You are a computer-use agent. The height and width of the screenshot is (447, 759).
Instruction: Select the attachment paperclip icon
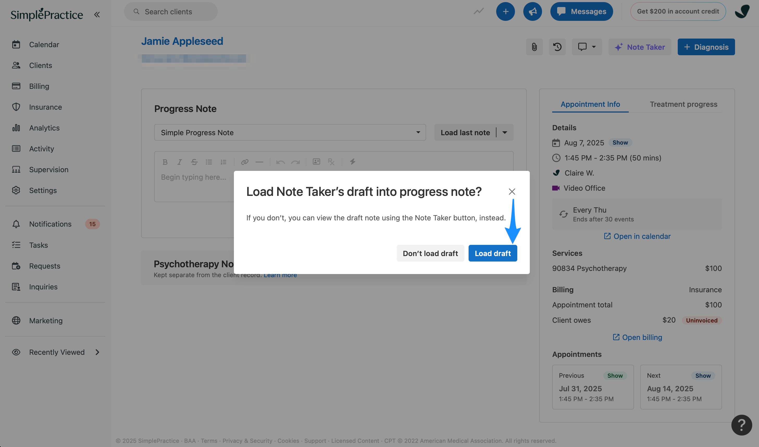coord(534,47)
